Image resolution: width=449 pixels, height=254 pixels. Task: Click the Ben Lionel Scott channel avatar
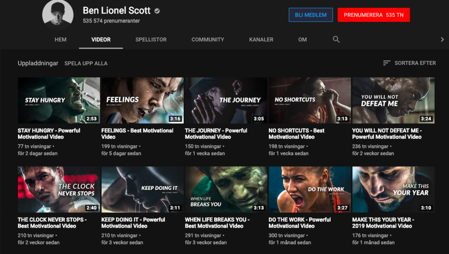tap(58, 14)
